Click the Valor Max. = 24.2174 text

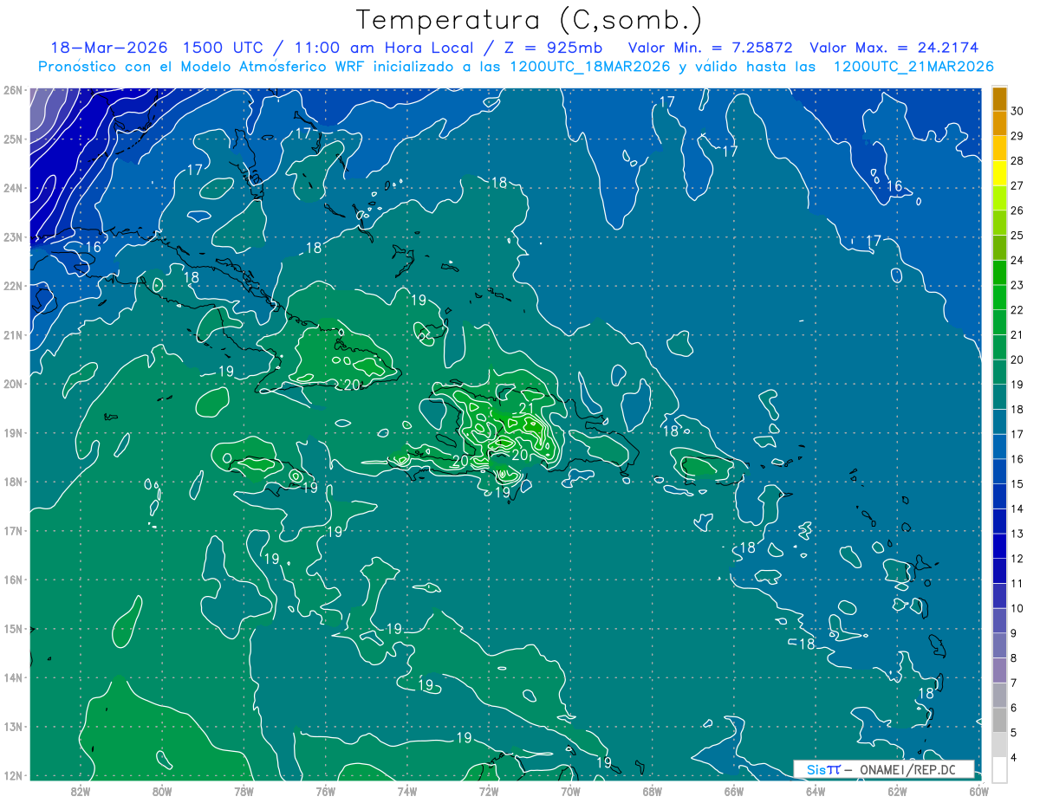(894, 48)
